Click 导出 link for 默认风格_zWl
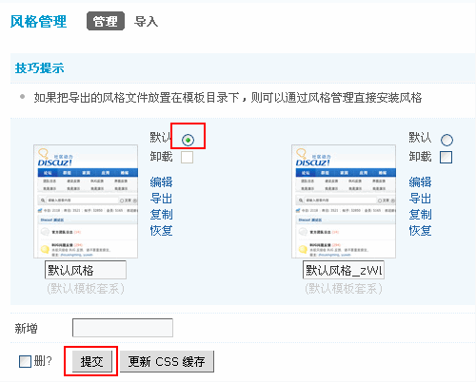Screen dimensions: 476x382 pyautogui.click(x=420, y=199)
